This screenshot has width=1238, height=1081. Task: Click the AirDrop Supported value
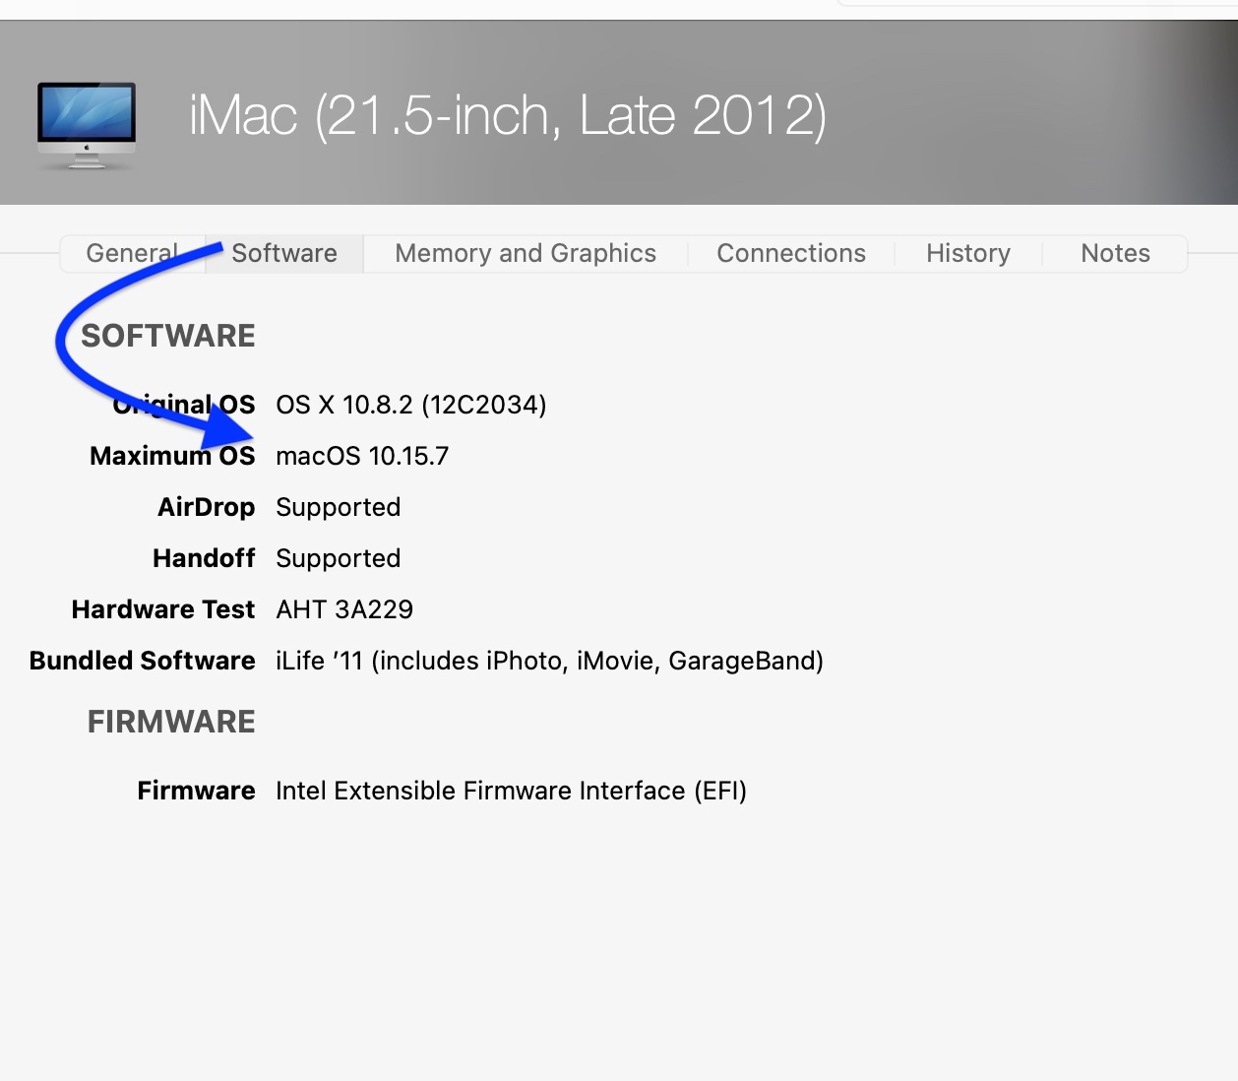[339, 507]
